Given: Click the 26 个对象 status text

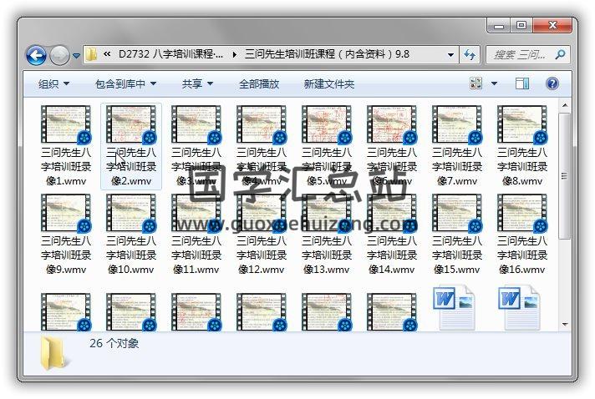Looking at the screenshot, I should click(114, 343).
